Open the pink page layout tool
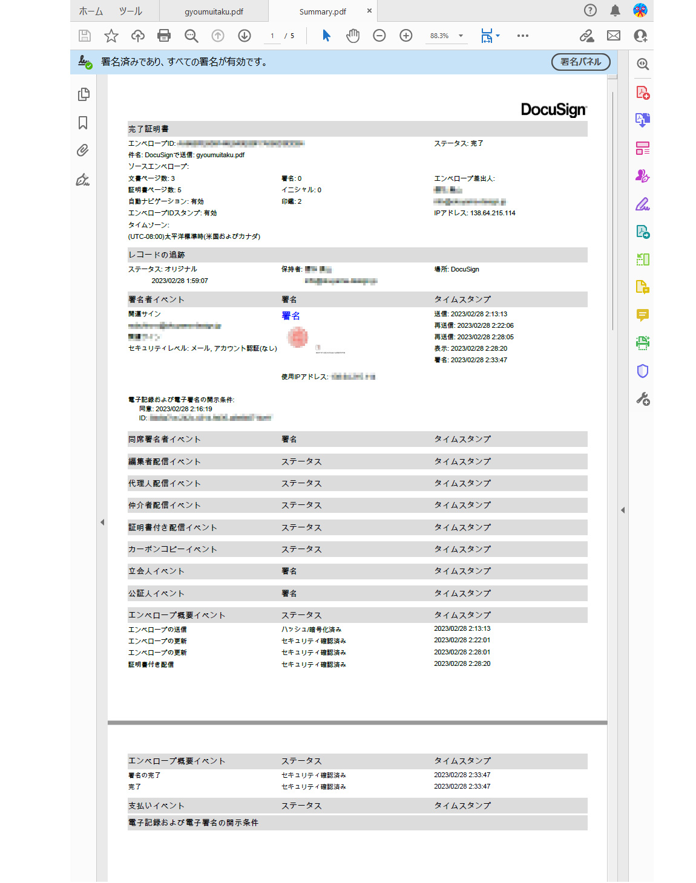This screenshot has height=883, width=696. point(643,148)
